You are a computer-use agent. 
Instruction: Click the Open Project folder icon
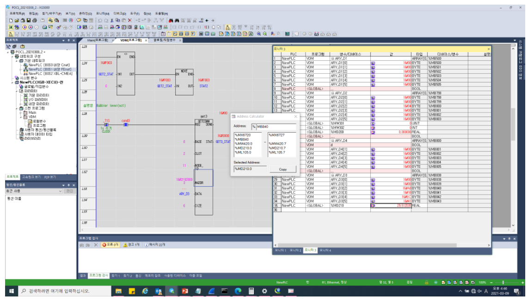click(17, 21)
